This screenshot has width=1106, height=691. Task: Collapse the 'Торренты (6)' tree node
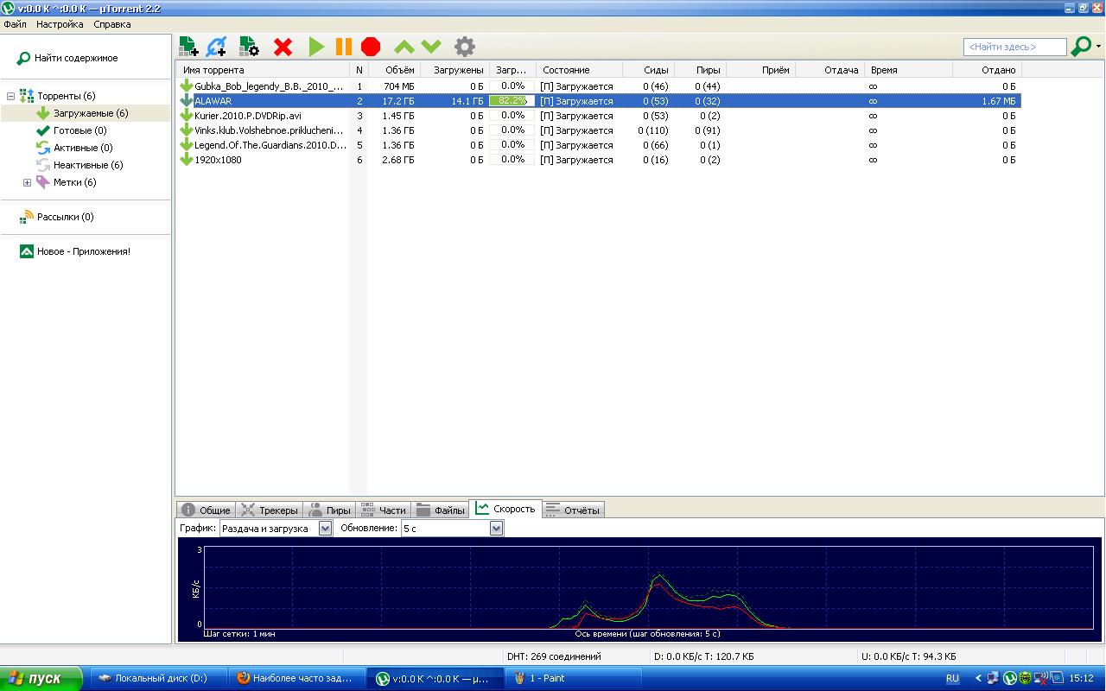click(10, 96)
